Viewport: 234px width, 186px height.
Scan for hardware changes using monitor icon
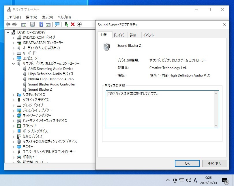[x=57, y=24]
